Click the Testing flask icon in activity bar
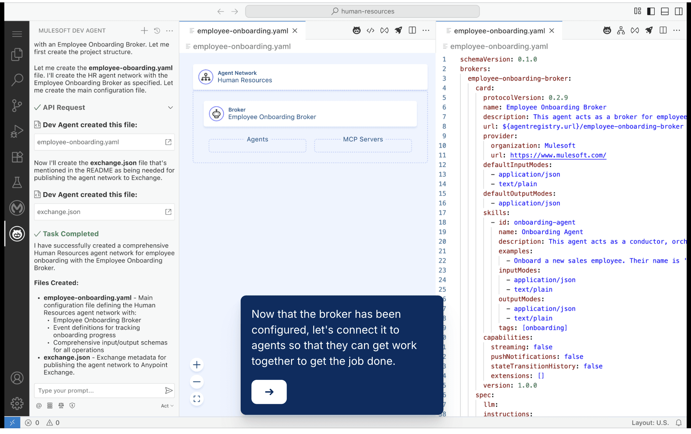The image size is (691, 434). 17,182
